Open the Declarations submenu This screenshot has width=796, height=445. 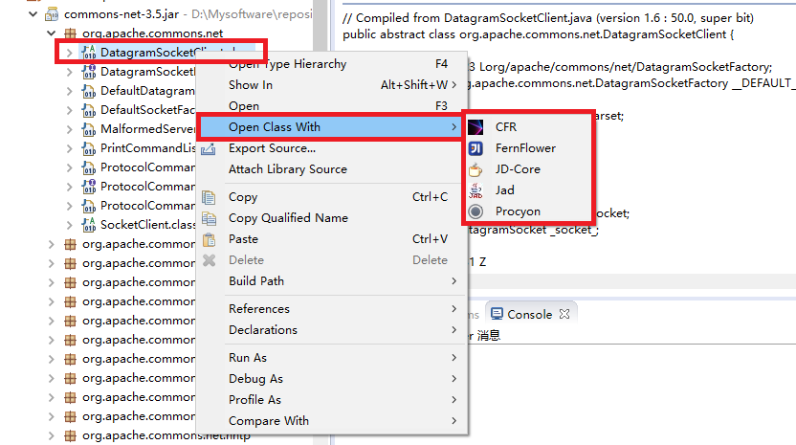tap(331, 330)
